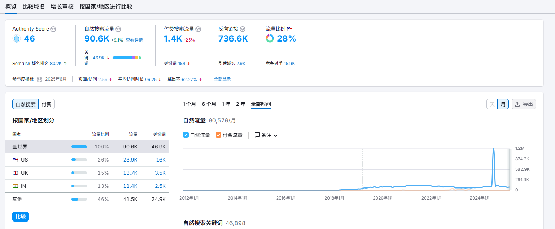555x229 pixels.
Task: Open the 增长审核 tab
Action: coord(62,7)
